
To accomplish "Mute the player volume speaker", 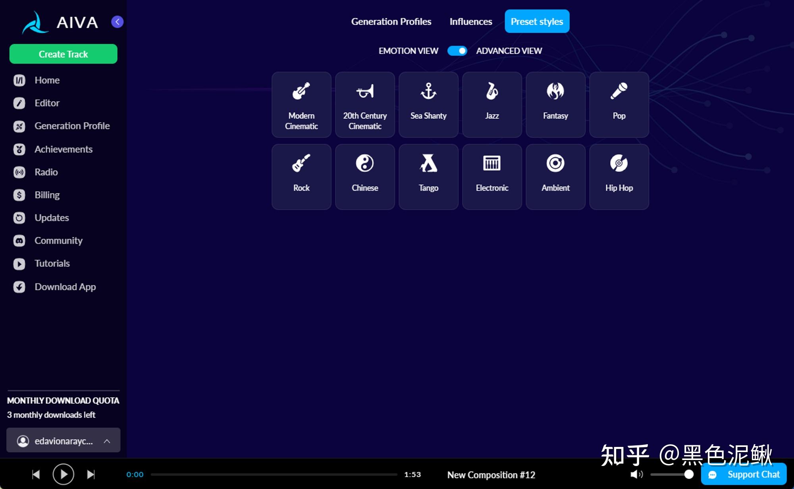I will [636, 474].
